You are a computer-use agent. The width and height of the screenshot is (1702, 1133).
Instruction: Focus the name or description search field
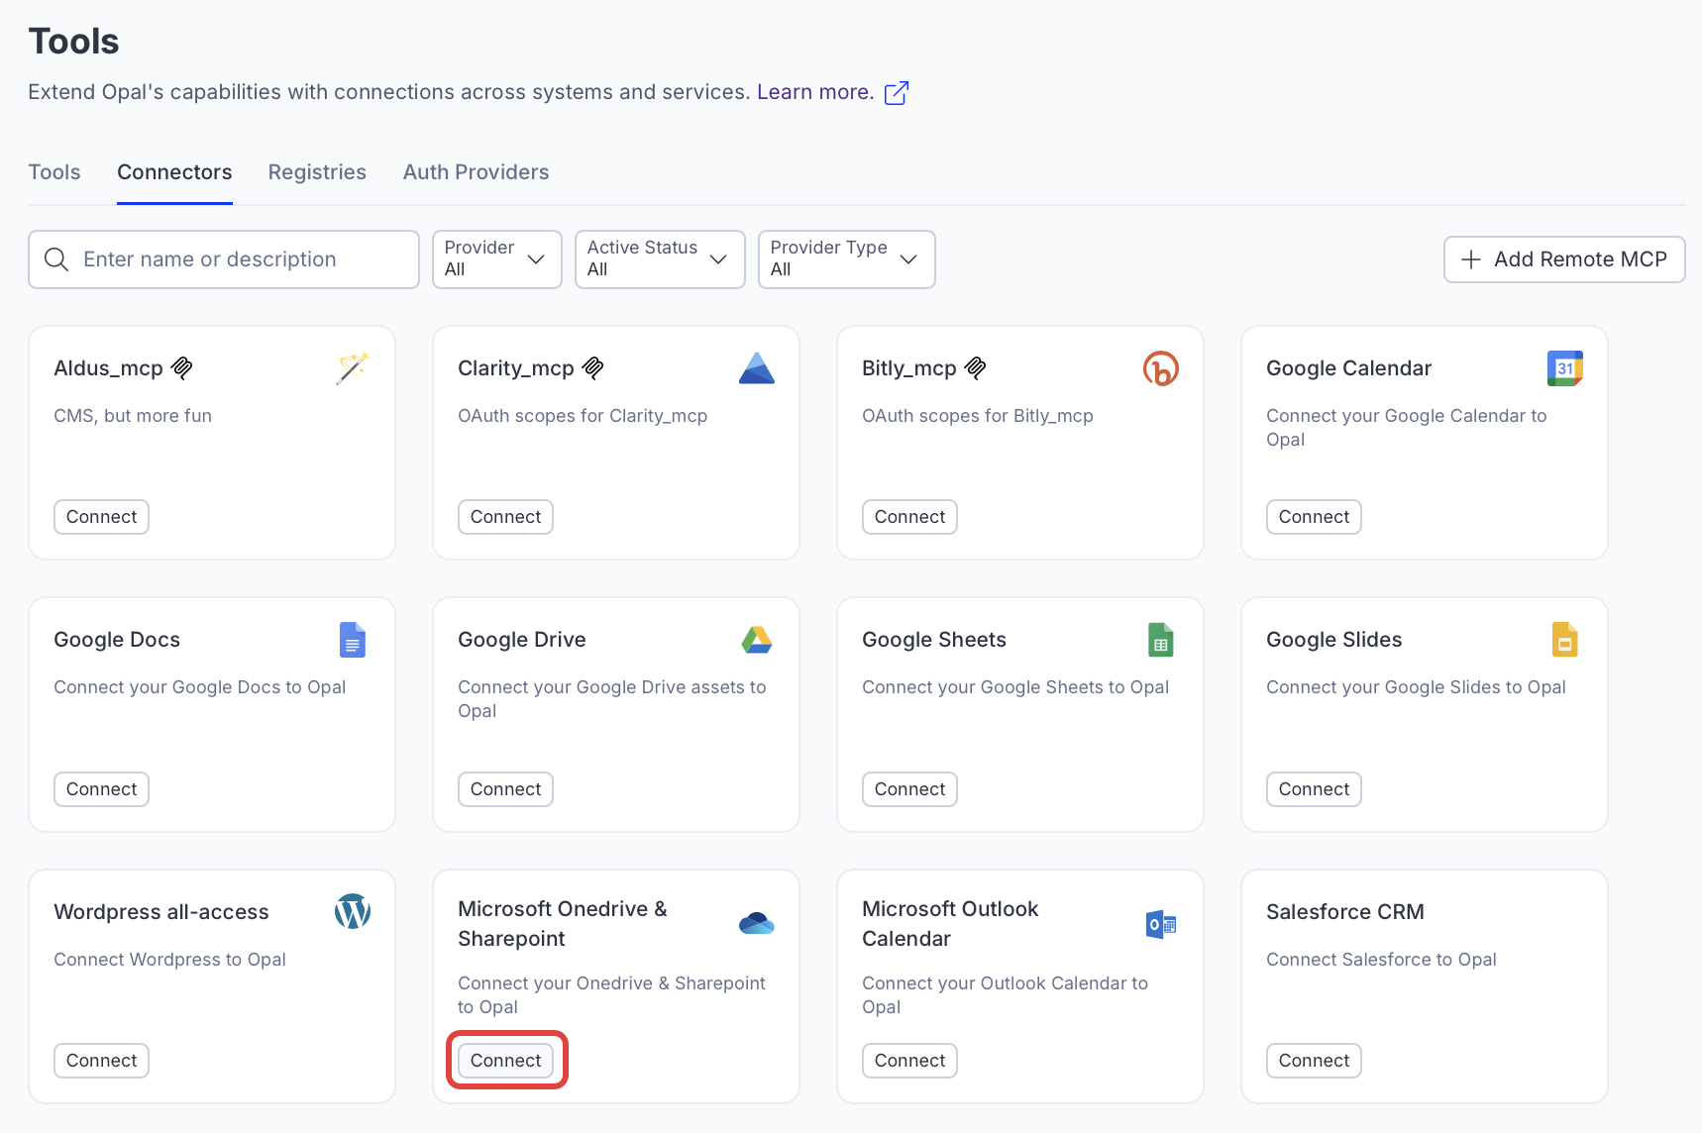(x=238, y=259)
